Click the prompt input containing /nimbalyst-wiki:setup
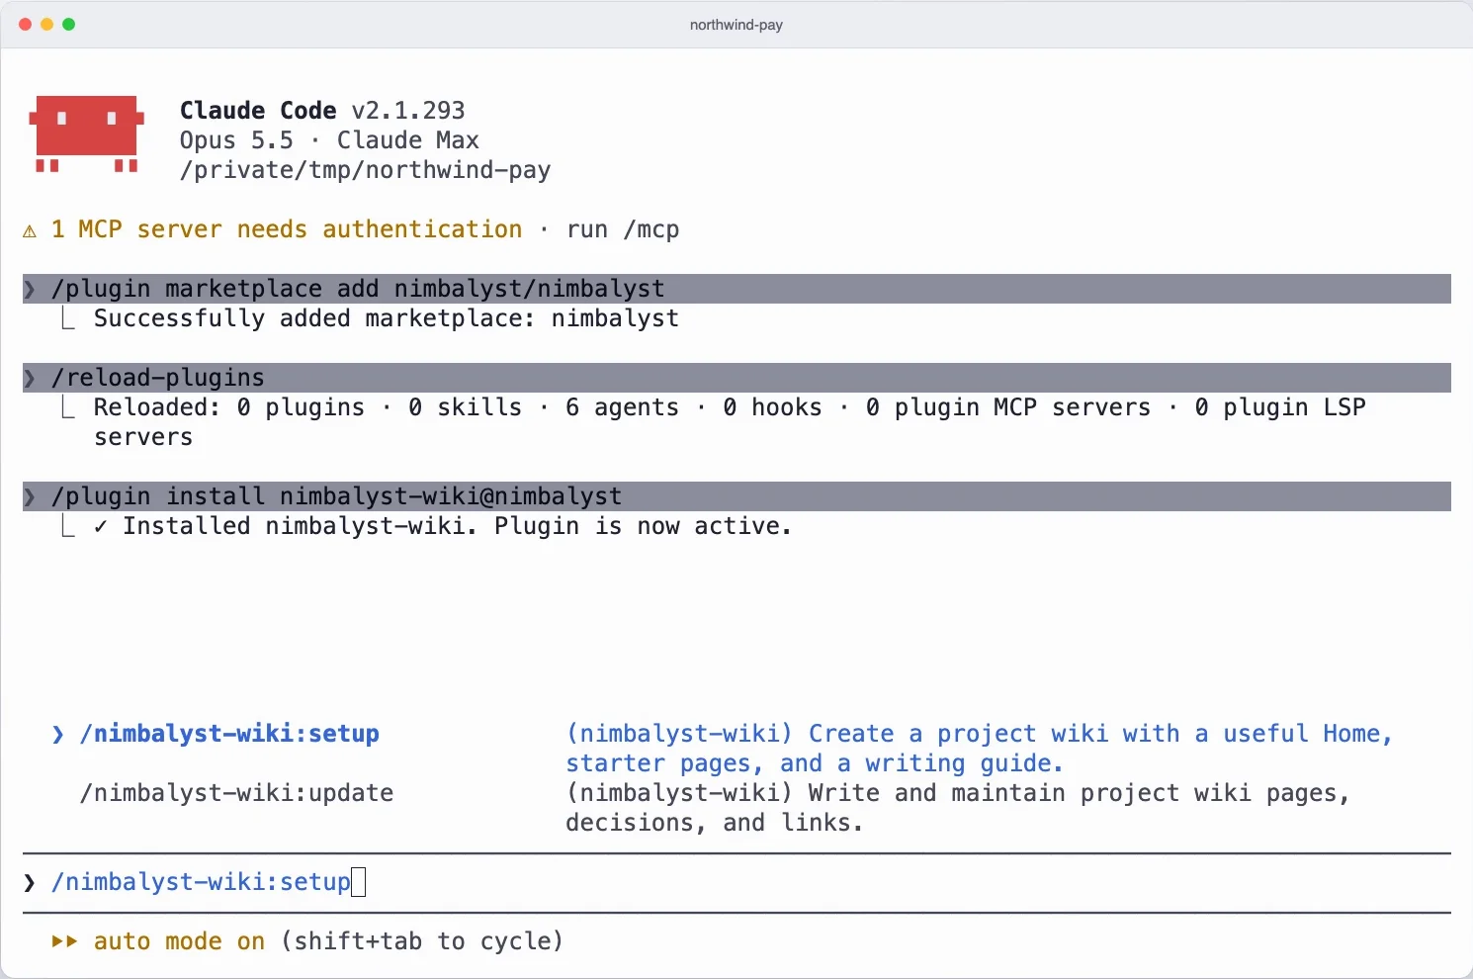Viewport: 1473px width, 979px height. (736, 882)
